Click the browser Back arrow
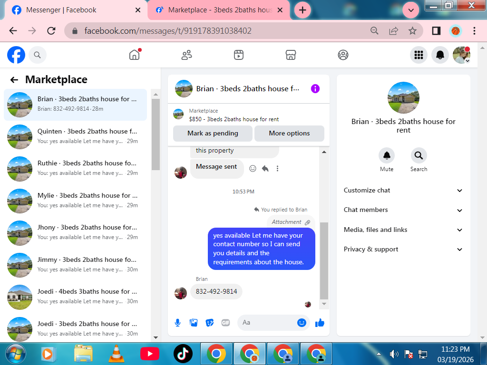The width and height of the screenshot is (487, 365). (x=13, y=31)
